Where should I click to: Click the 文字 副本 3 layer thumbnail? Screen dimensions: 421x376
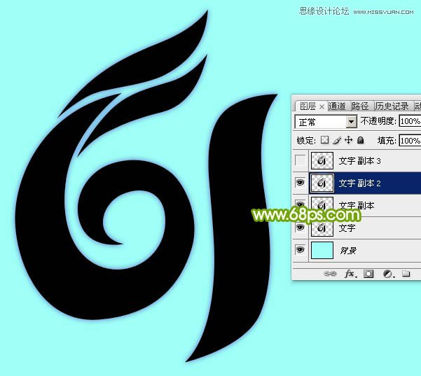[x=322, y=161]
